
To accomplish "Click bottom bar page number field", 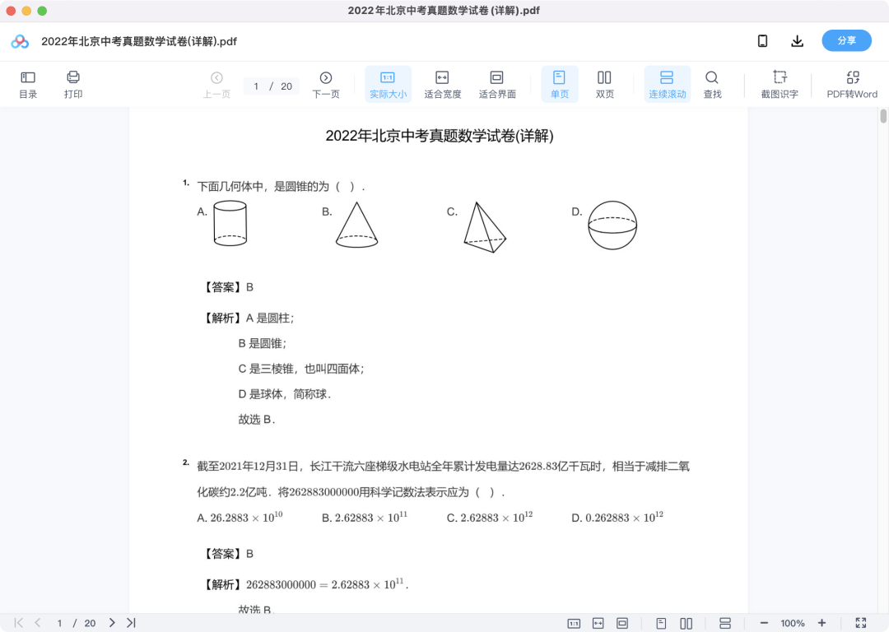I will [59, 624].
